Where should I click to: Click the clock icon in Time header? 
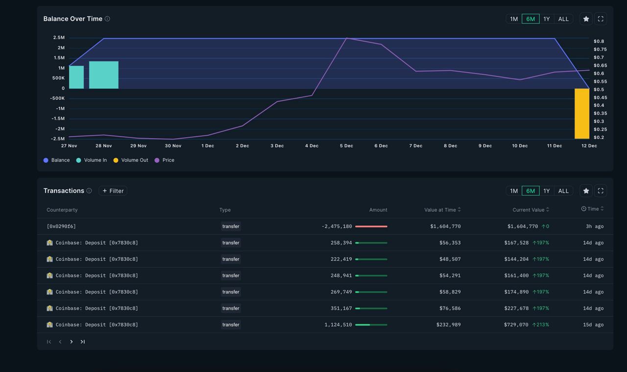point(584,209)
